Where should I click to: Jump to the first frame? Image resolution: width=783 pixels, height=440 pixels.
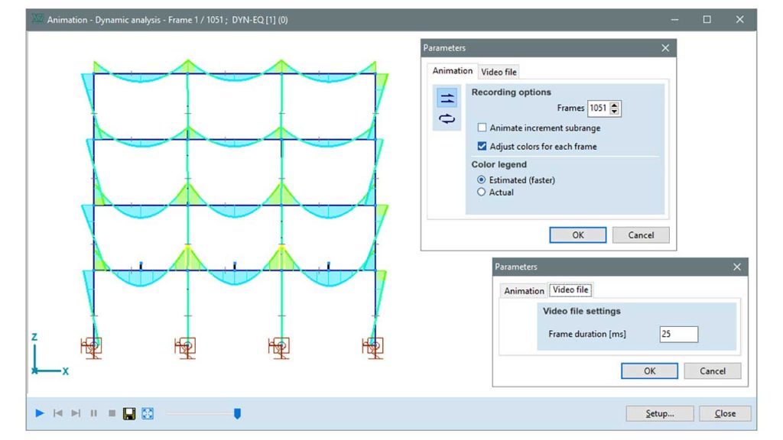(57, 412)
